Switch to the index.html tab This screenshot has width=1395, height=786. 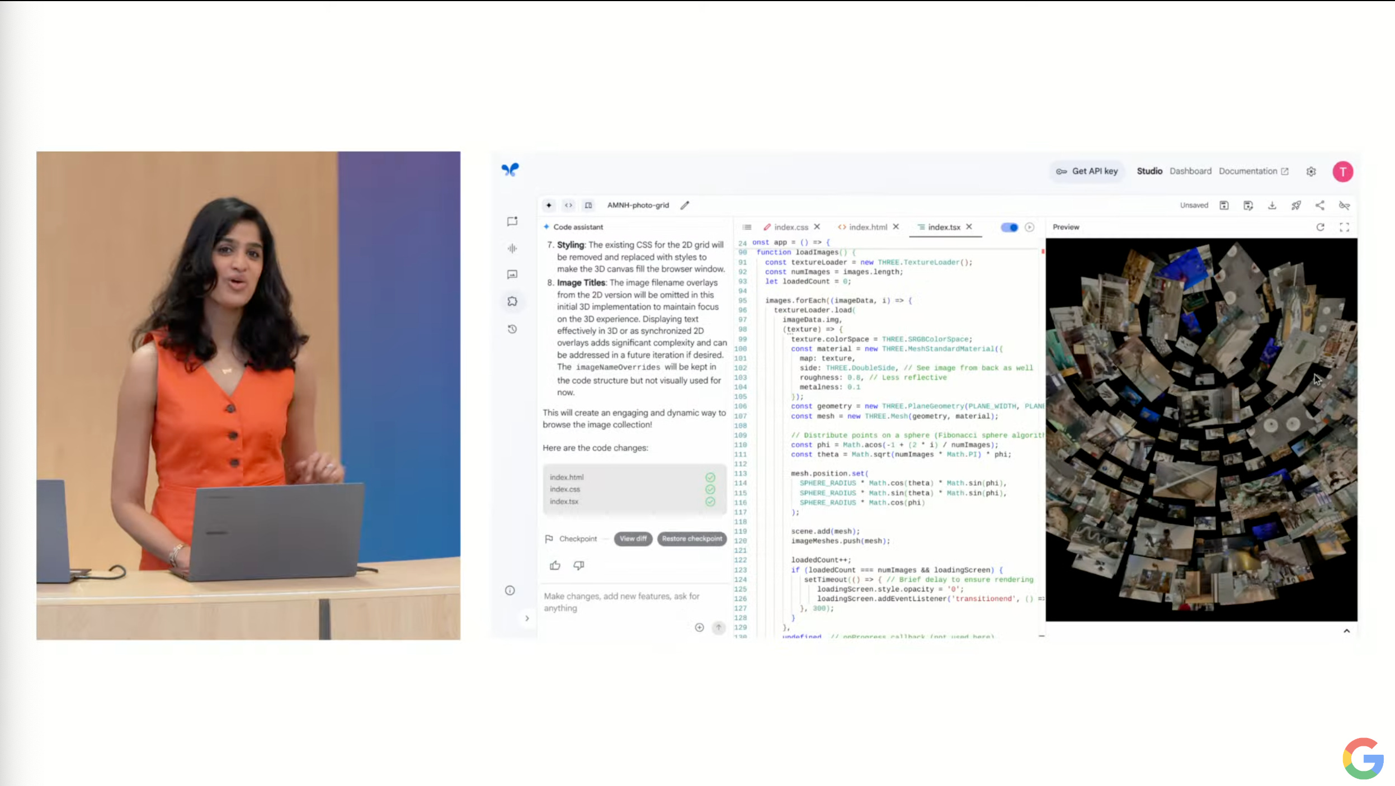tap(868, 227)
